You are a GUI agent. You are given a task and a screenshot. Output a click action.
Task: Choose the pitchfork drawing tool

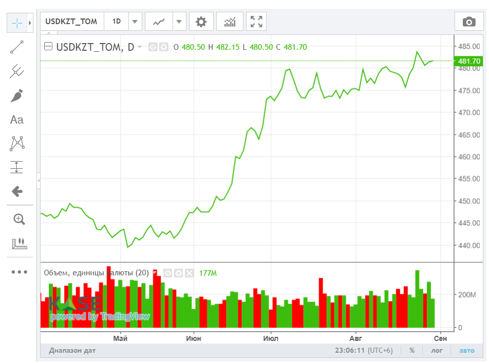(x=17, y=71)
